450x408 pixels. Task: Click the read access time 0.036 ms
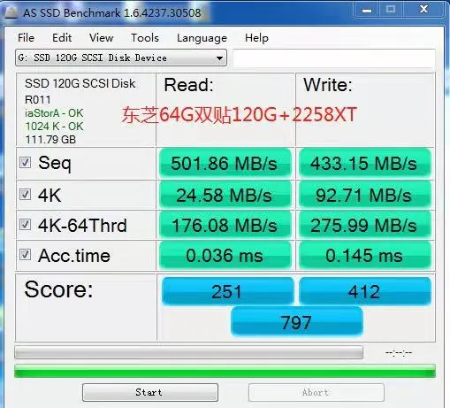pos(225,255)
